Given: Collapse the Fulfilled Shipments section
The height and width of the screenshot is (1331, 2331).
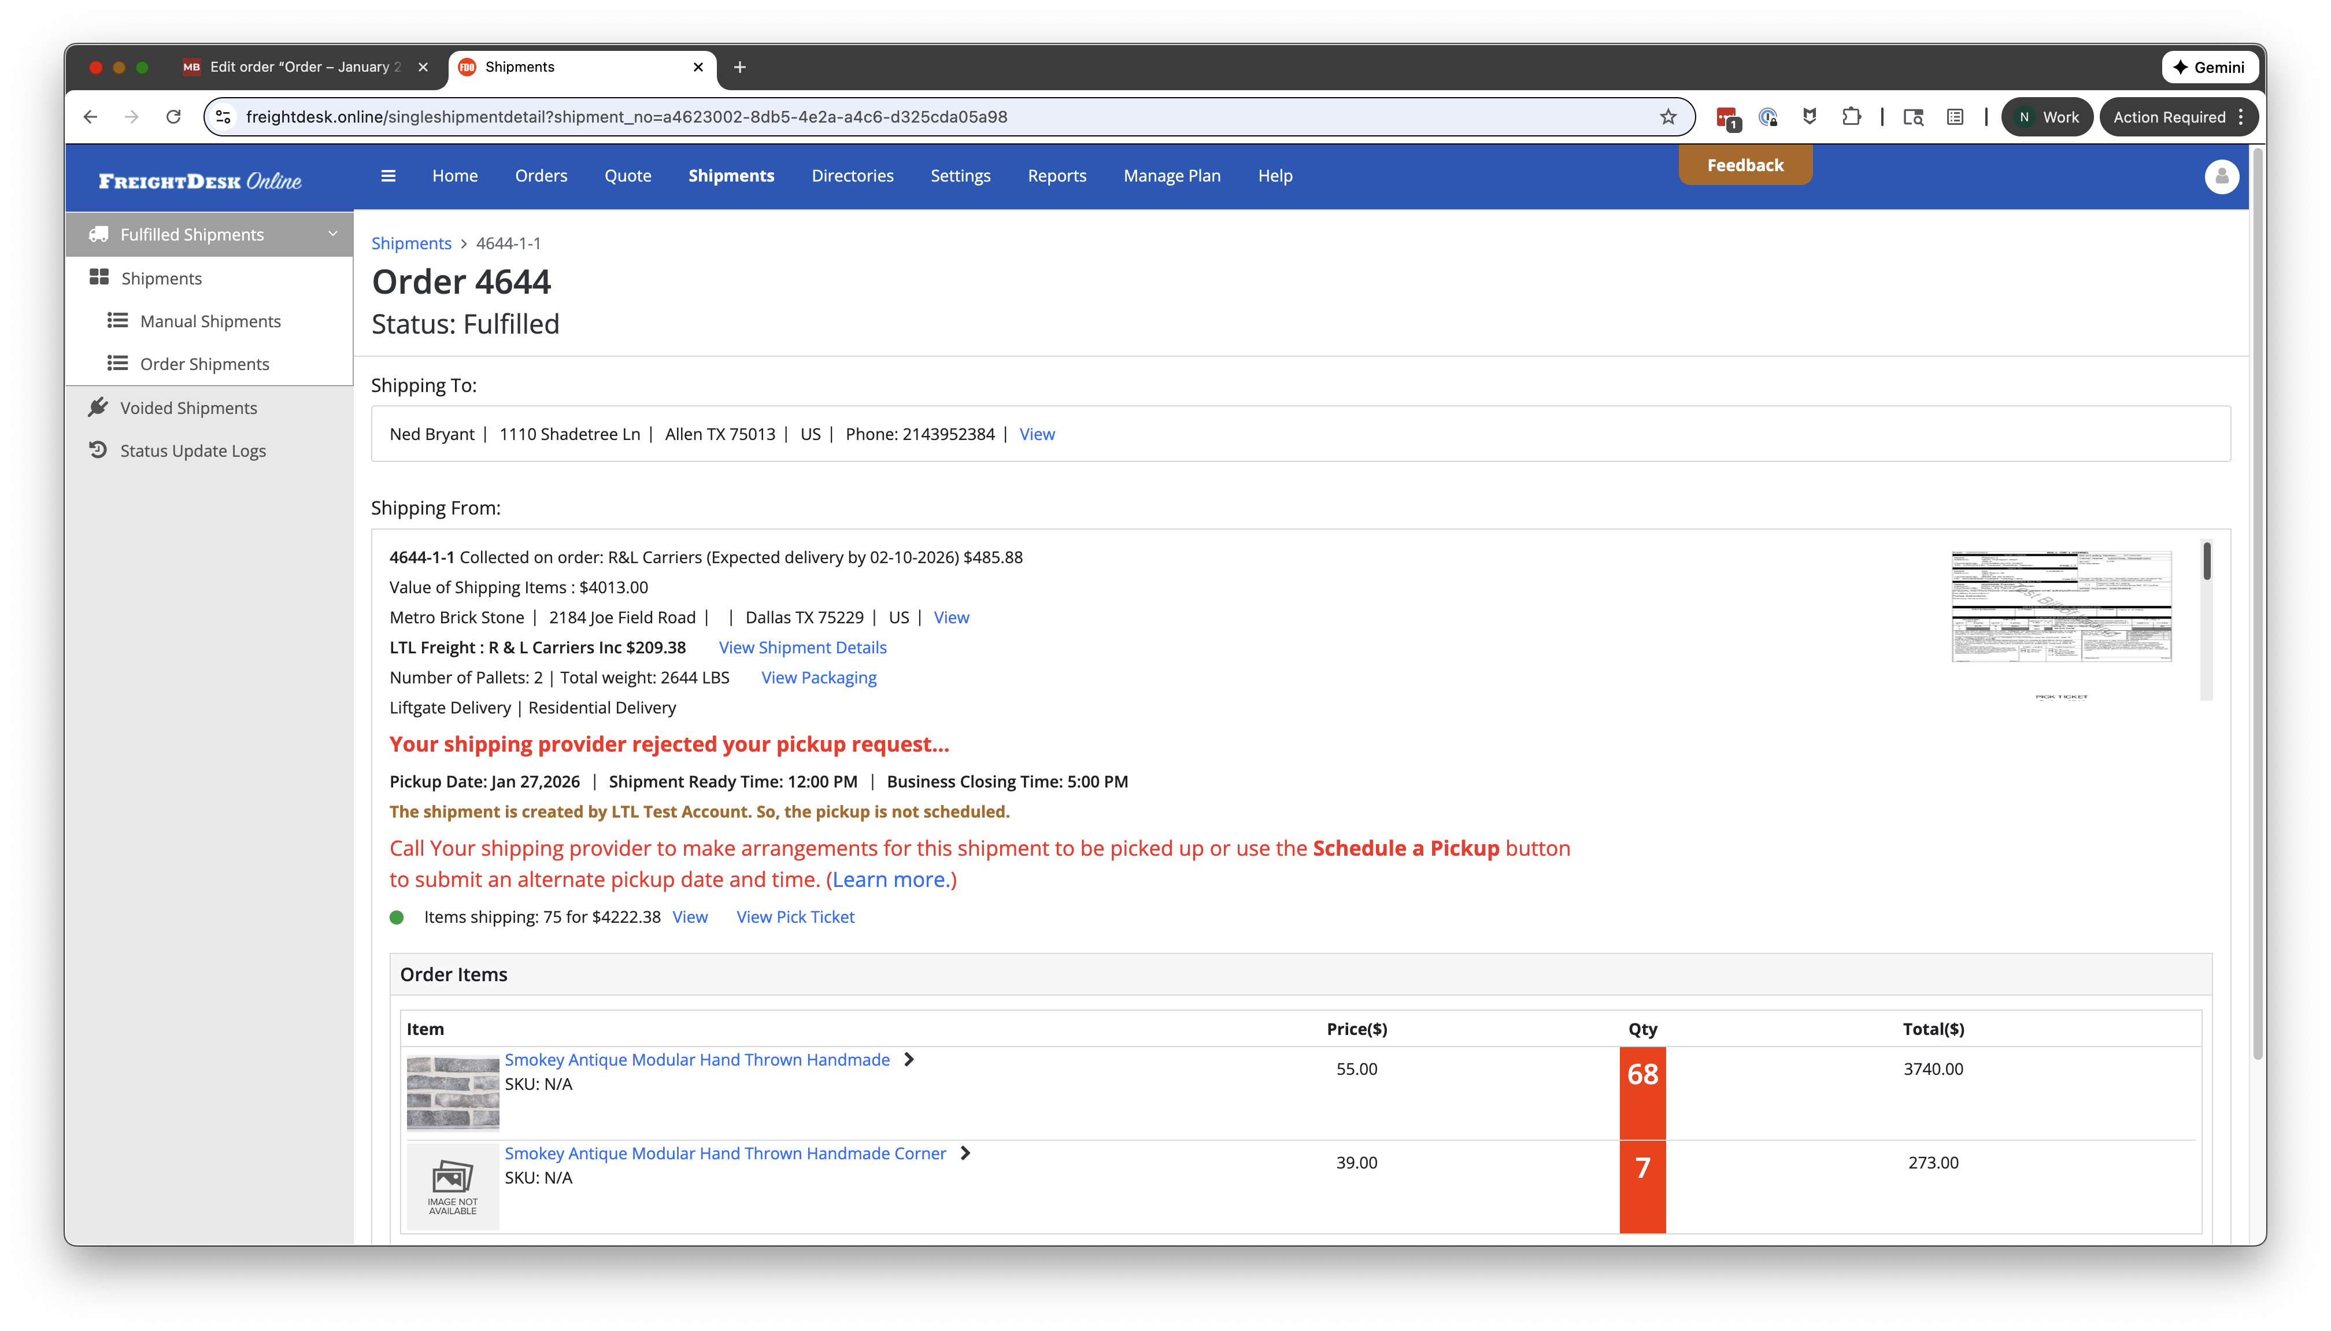Looking at the screenshot, I should [332, 234].
